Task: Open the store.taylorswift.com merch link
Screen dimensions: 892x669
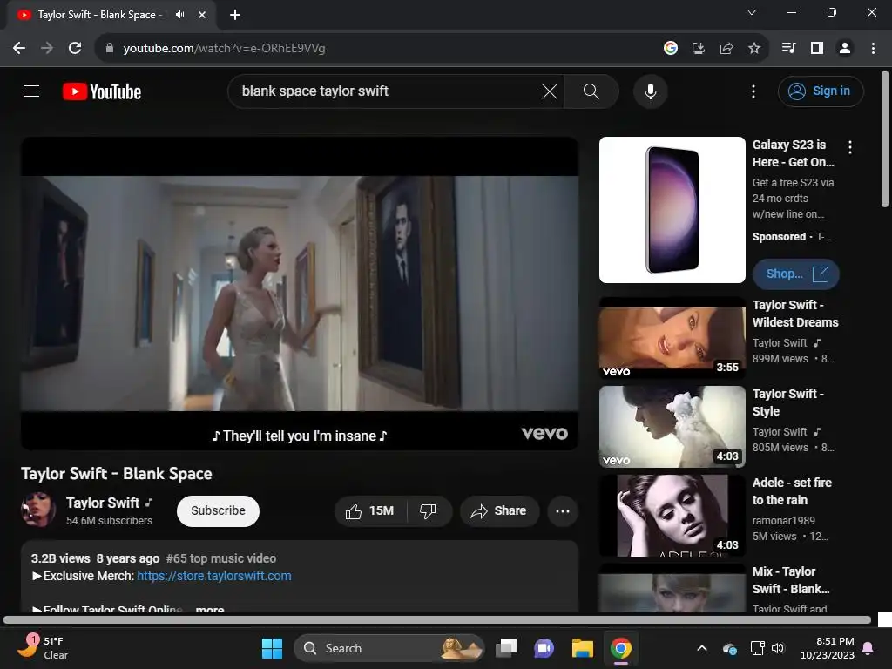Action: pyautogui.click(x=214, y=576)
